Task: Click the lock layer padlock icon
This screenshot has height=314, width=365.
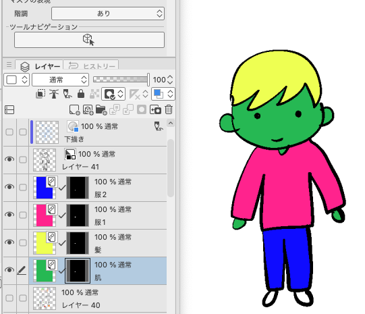Action: tap(81, 94)
